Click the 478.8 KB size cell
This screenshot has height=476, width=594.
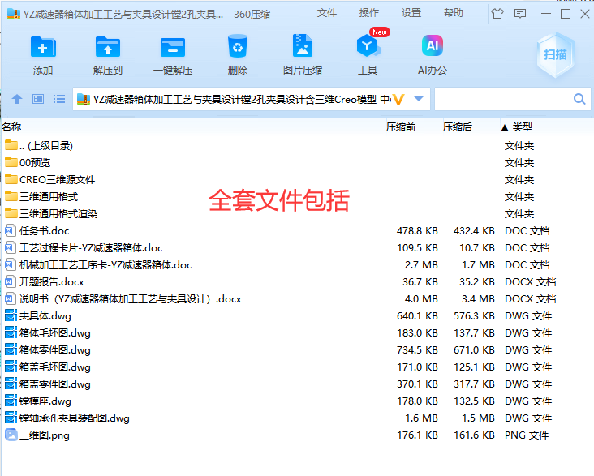tap(417, 231)
